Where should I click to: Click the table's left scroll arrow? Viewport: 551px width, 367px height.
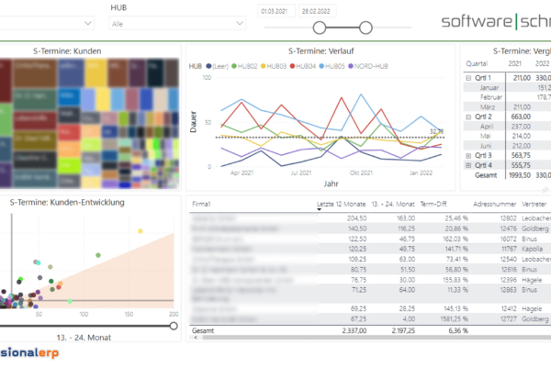click(x=196, y=338)
